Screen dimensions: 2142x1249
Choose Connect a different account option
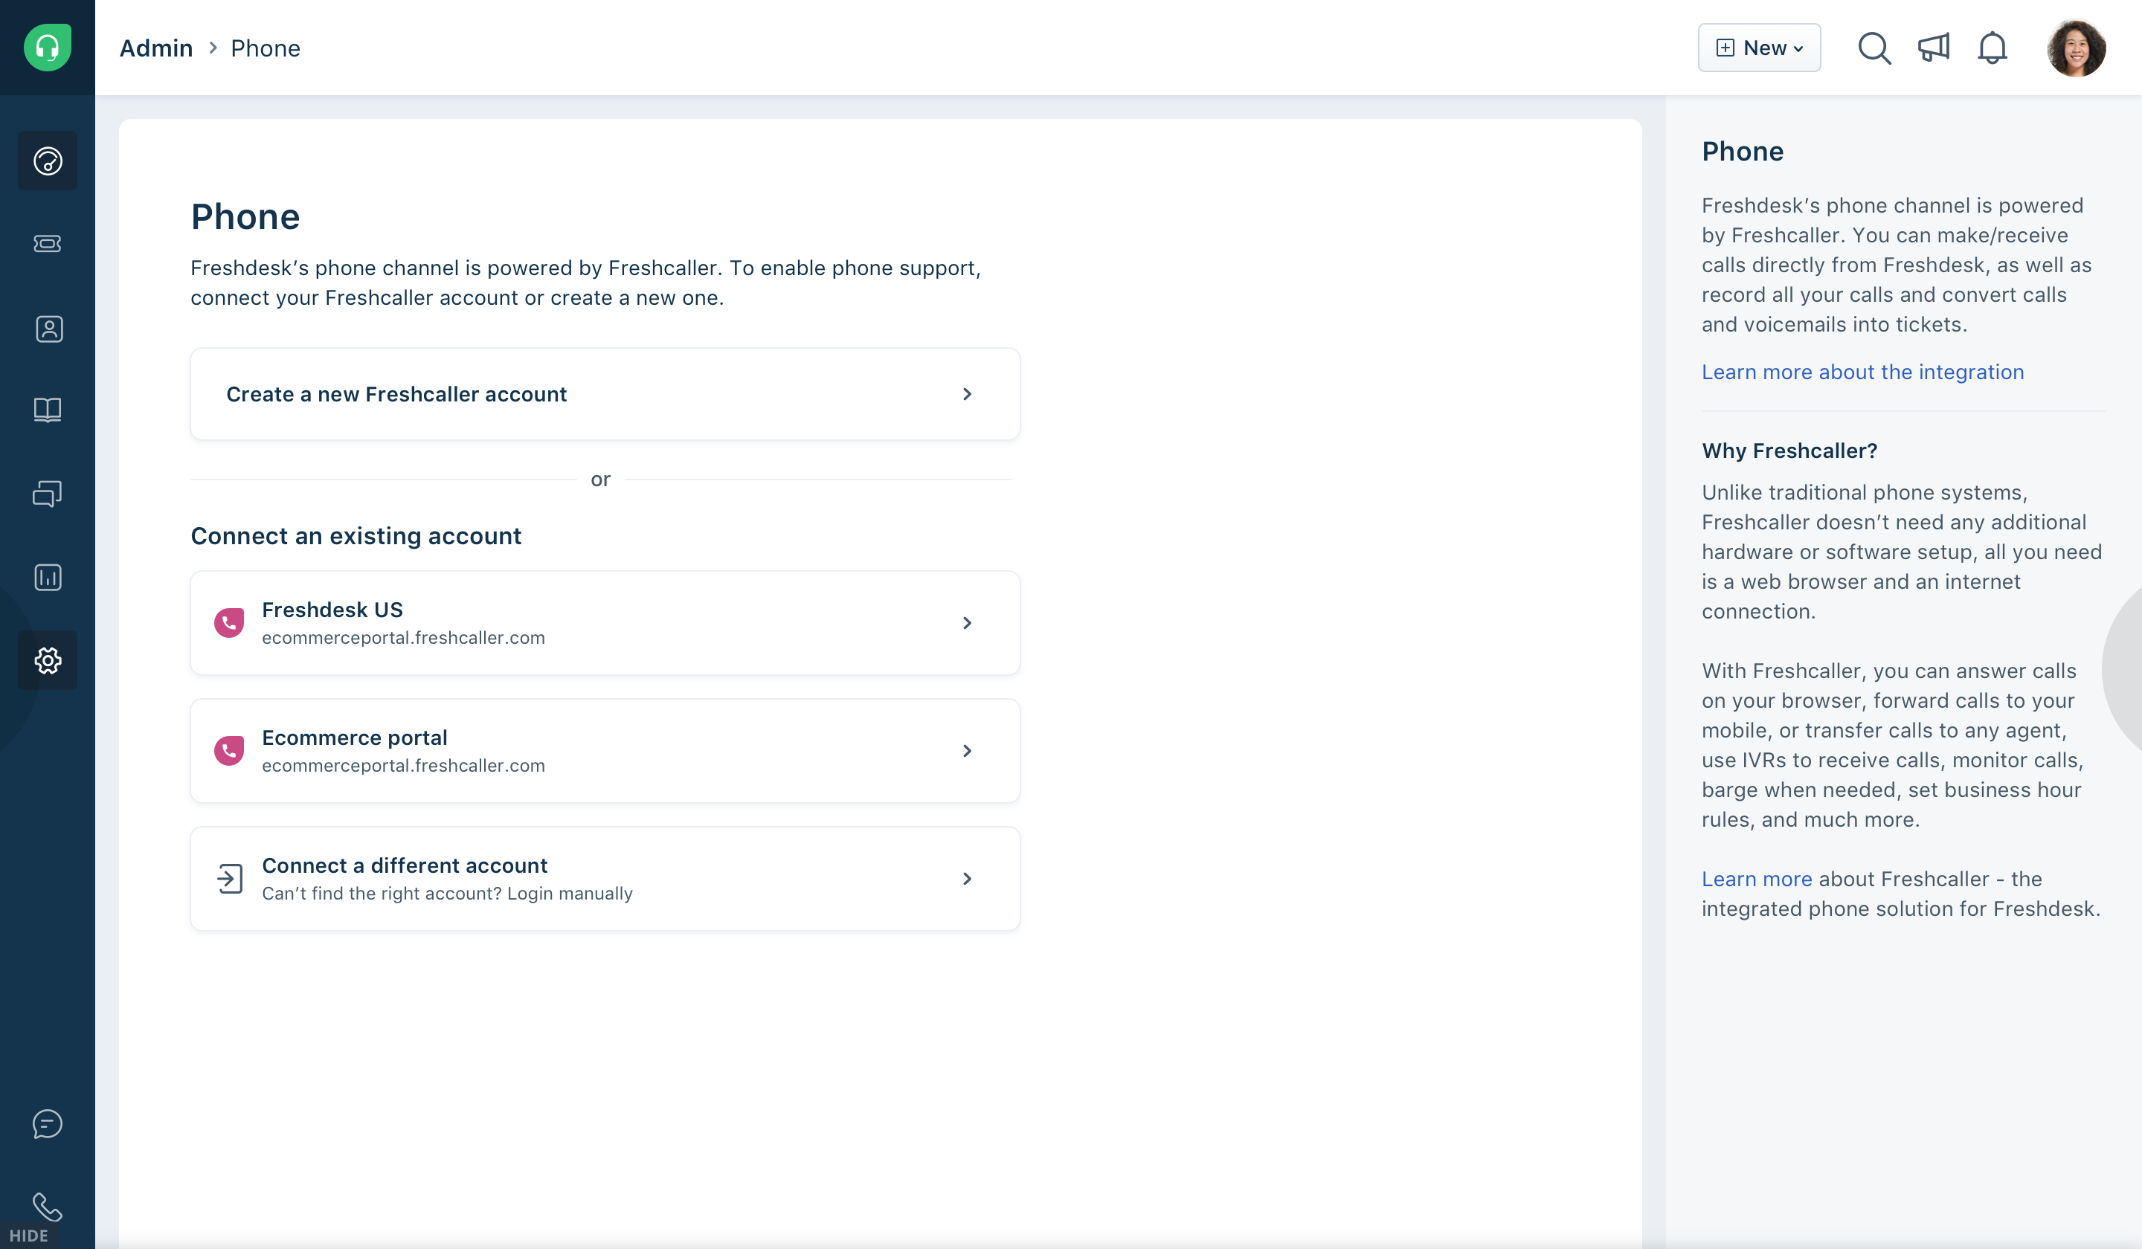tap(605, 879)
